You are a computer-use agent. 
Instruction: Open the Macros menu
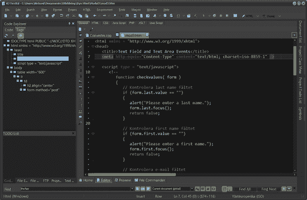(136, 10)
